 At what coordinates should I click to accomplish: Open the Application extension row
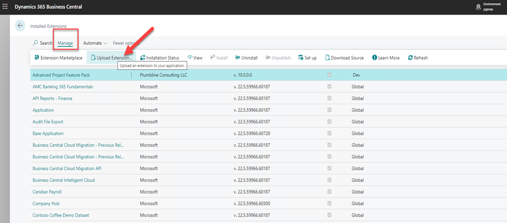click(x=43, y=110)
